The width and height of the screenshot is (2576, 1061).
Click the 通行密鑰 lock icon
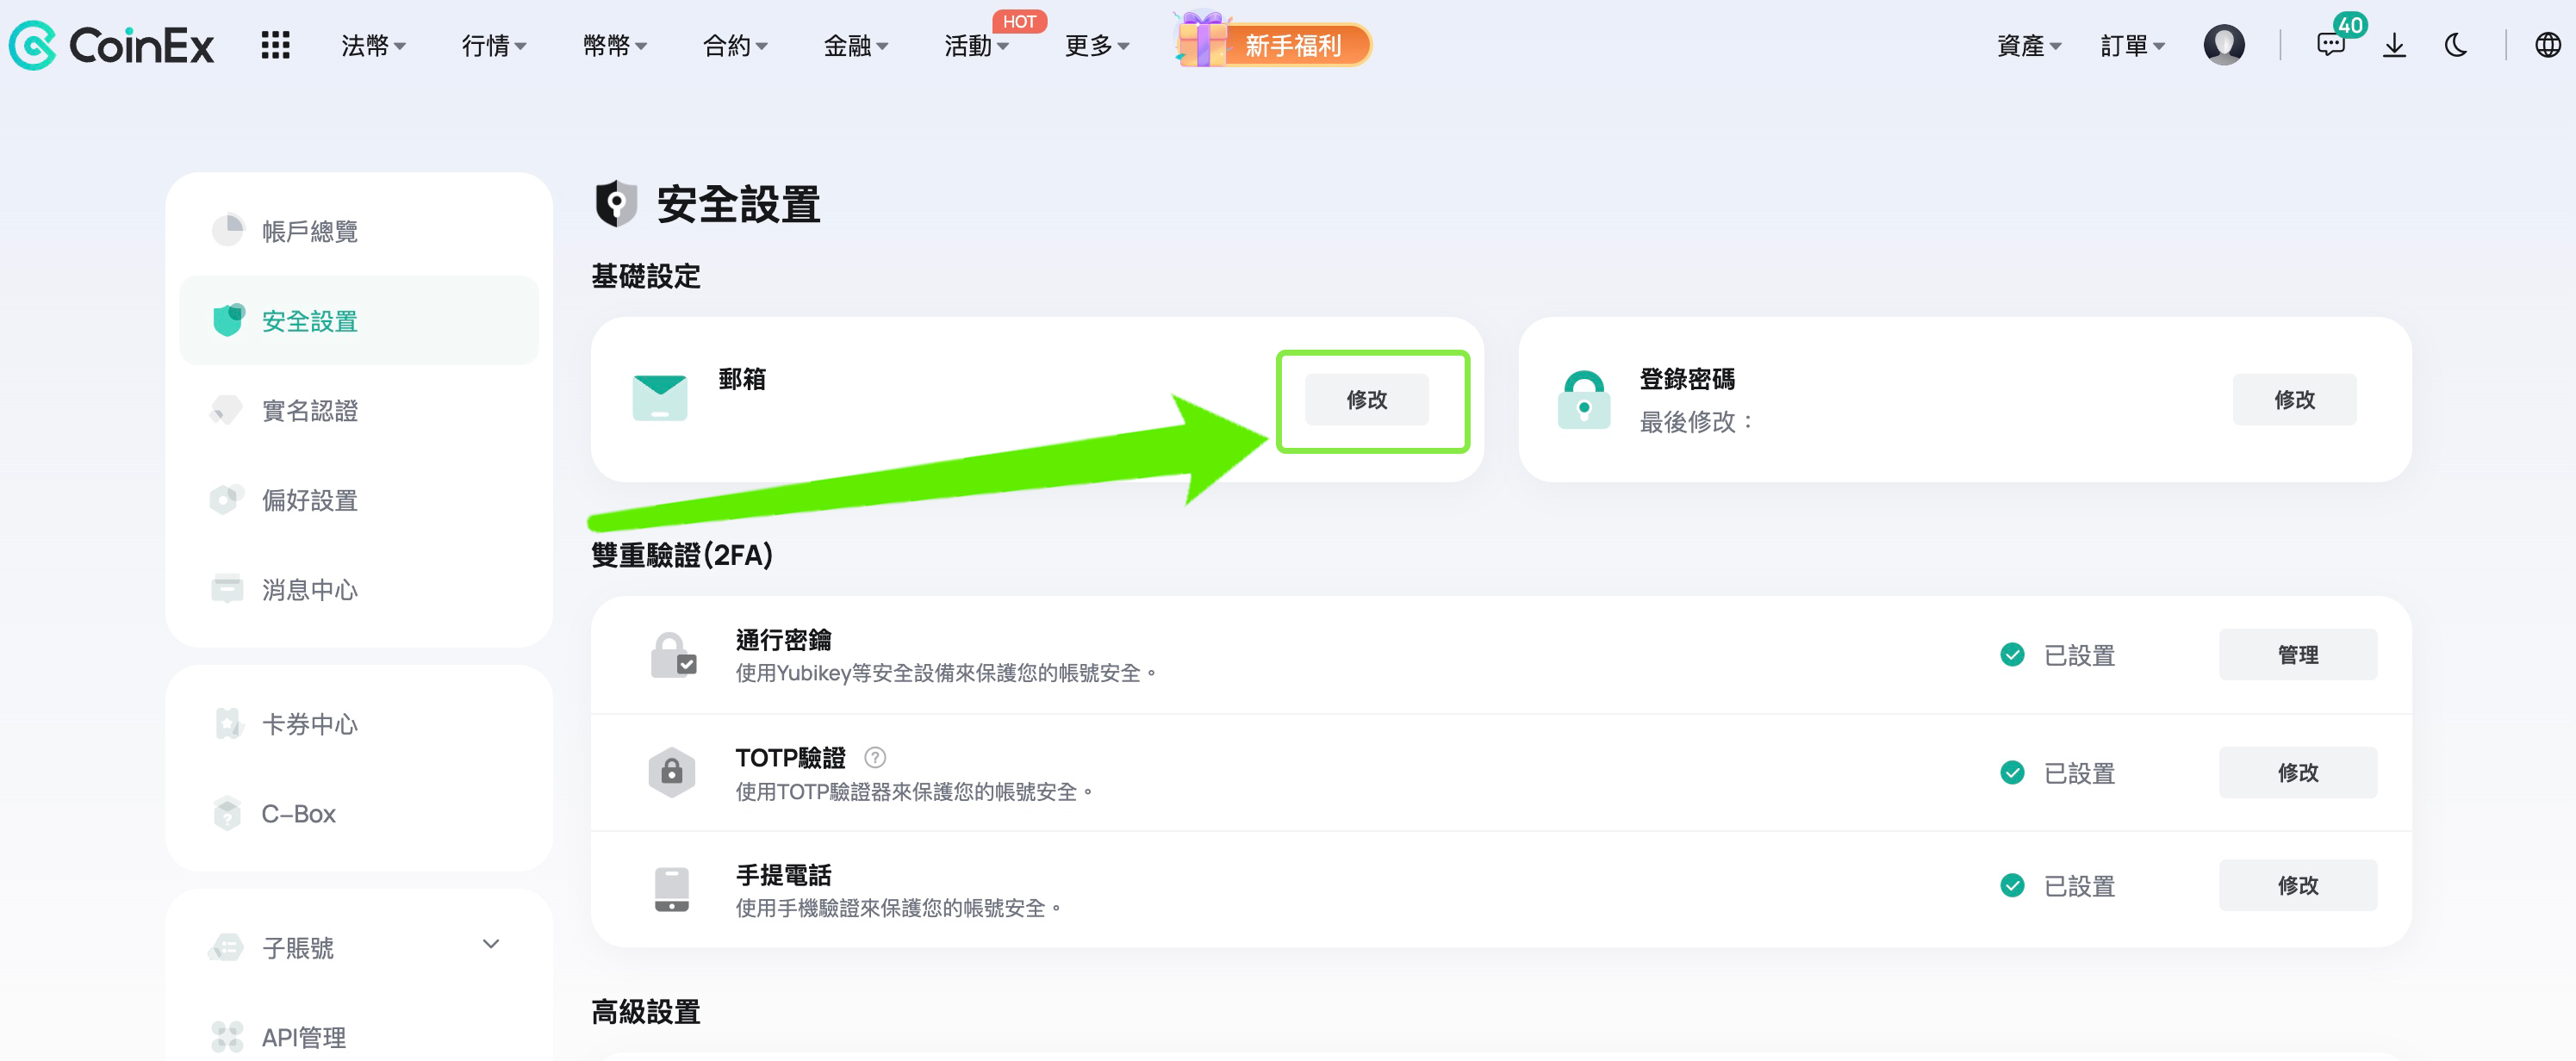pos(673,655)
